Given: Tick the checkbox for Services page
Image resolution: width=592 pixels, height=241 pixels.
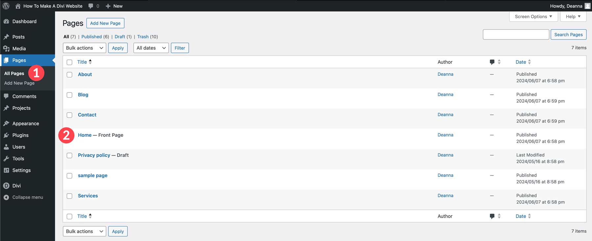Looking at the screenshot, I should (69, 196).
